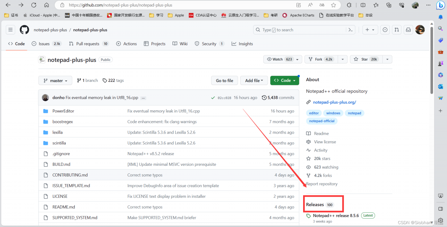Viewport: 447px width, 227px height.
Task: Click the browser address bar URL
Action: pos(120,5)
